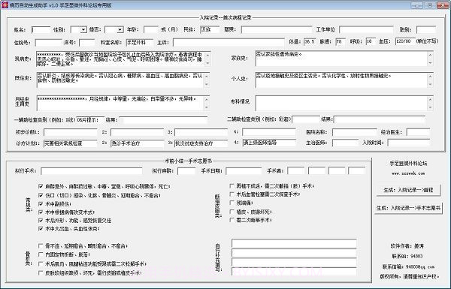
Task: Click the 脉搏 value field
Action: 341,41
